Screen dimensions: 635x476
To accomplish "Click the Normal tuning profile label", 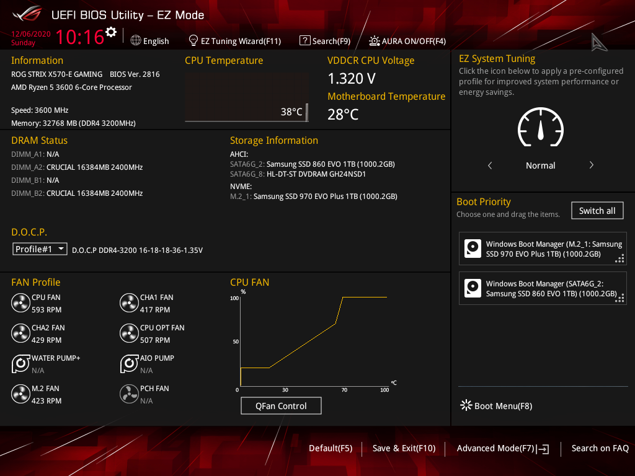I will click(x=541, y=165).
